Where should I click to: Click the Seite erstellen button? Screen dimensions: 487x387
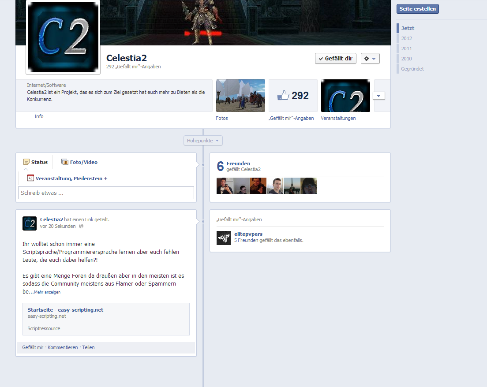point(418,9)
